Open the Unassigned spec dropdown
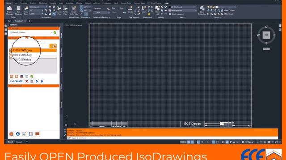Image resolution: width=286 pixels, height=160 pixels. point(38,7)
